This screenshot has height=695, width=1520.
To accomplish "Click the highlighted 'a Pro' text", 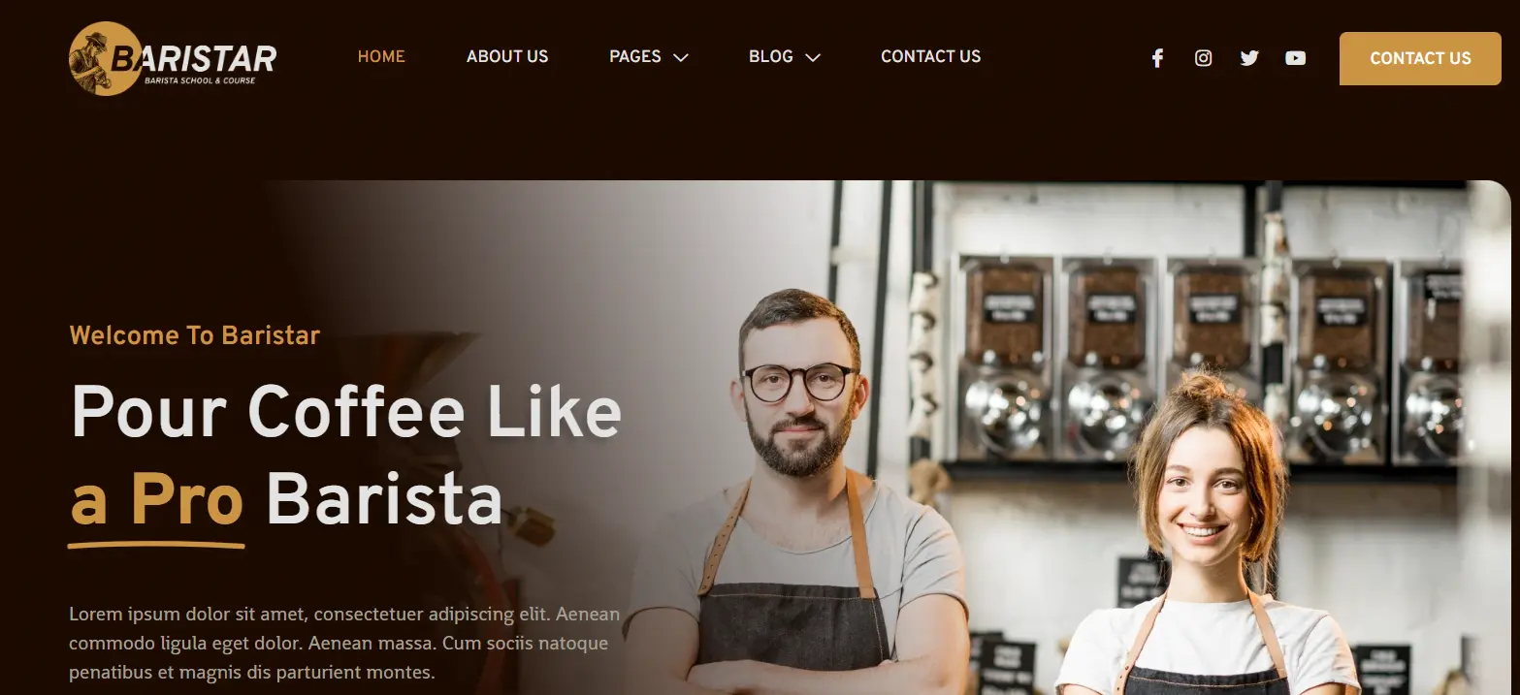I will (156, 501).
